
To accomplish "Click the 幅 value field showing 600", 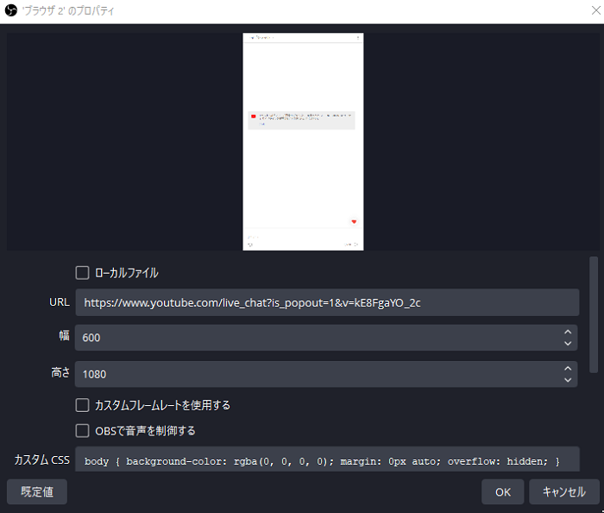I will coord(326,338).
